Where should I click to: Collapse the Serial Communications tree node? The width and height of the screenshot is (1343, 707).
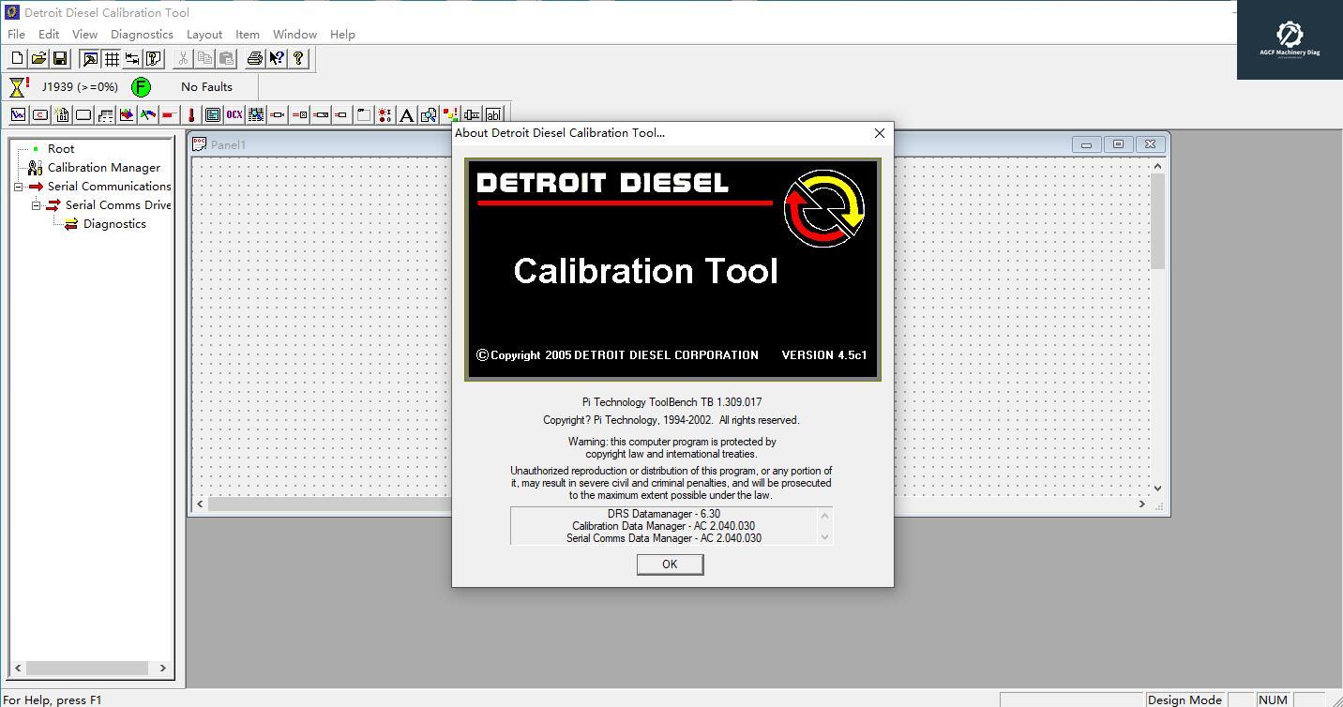[x=17, y=186]
